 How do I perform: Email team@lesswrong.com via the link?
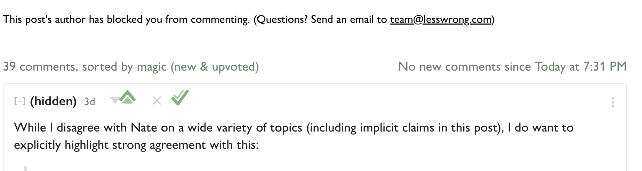coord(441,19)
